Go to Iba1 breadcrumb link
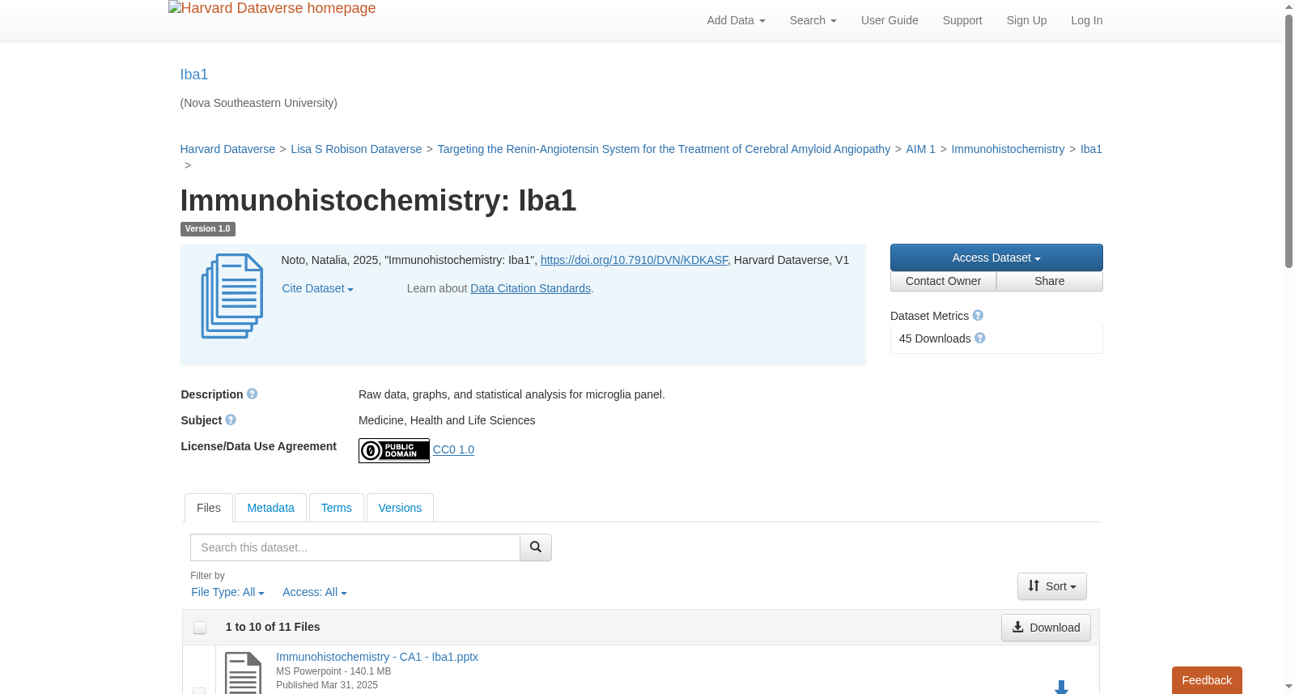Image resolution: width=1295 pixels, height=694 pixels. pos(1091,149)
